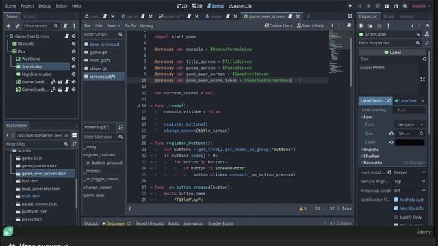Toggle visibility of BlackBG node
The height and width of the screenshot is (246, 438).
click(73, 44)
